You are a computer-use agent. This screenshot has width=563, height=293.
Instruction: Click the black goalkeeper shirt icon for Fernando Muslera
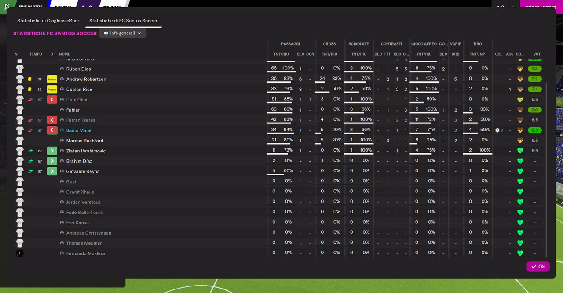pyautogui.click(x=20, y=253)
